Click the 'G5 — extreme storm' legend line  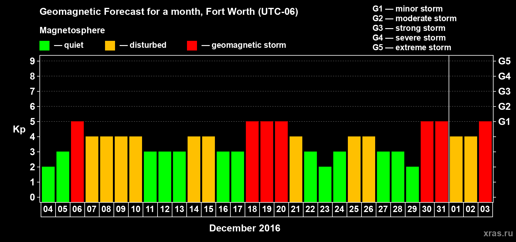pos(412,47)
